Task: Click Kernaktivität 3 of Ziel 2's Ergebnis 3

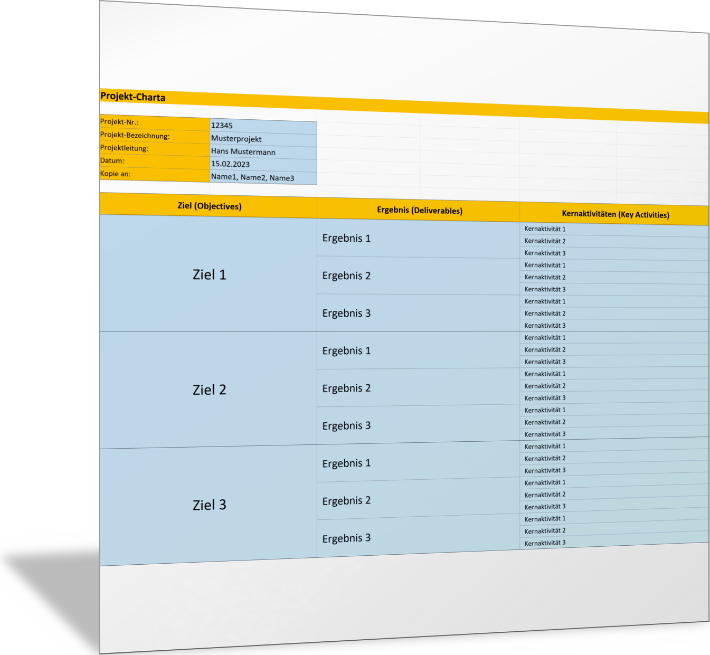Action: coord(614,433)
